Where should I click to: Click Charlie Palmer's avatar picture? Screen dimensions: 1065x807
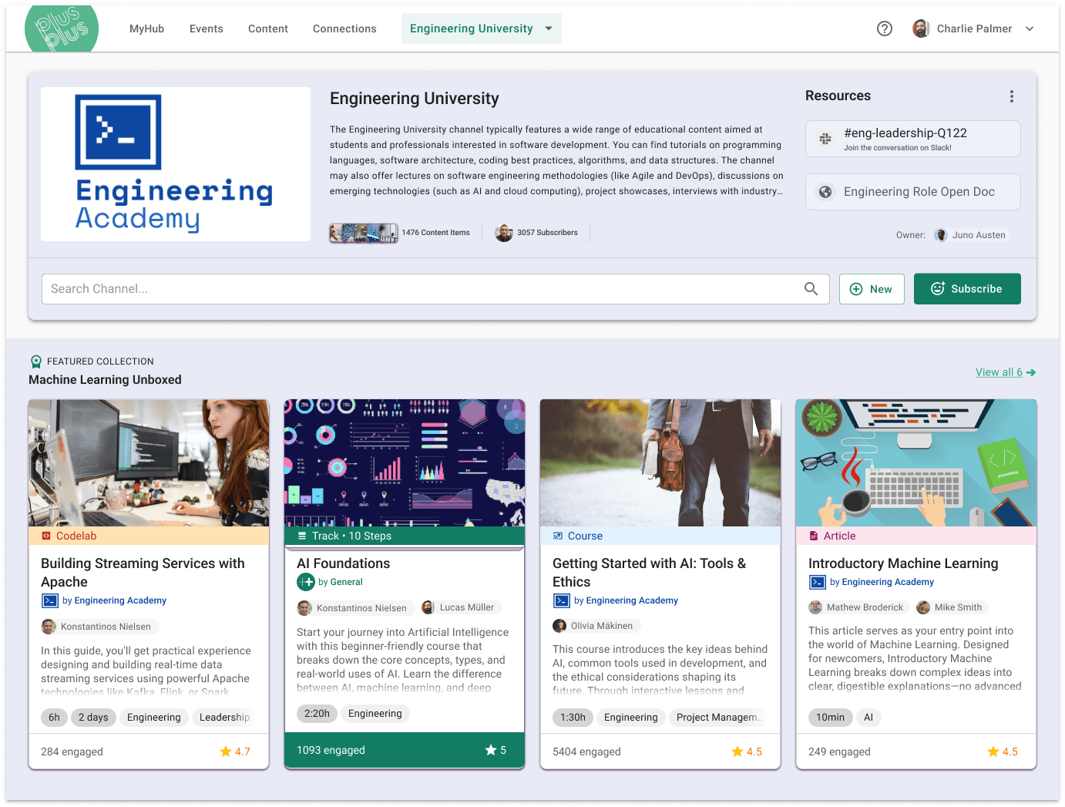(x=921, y=29)
